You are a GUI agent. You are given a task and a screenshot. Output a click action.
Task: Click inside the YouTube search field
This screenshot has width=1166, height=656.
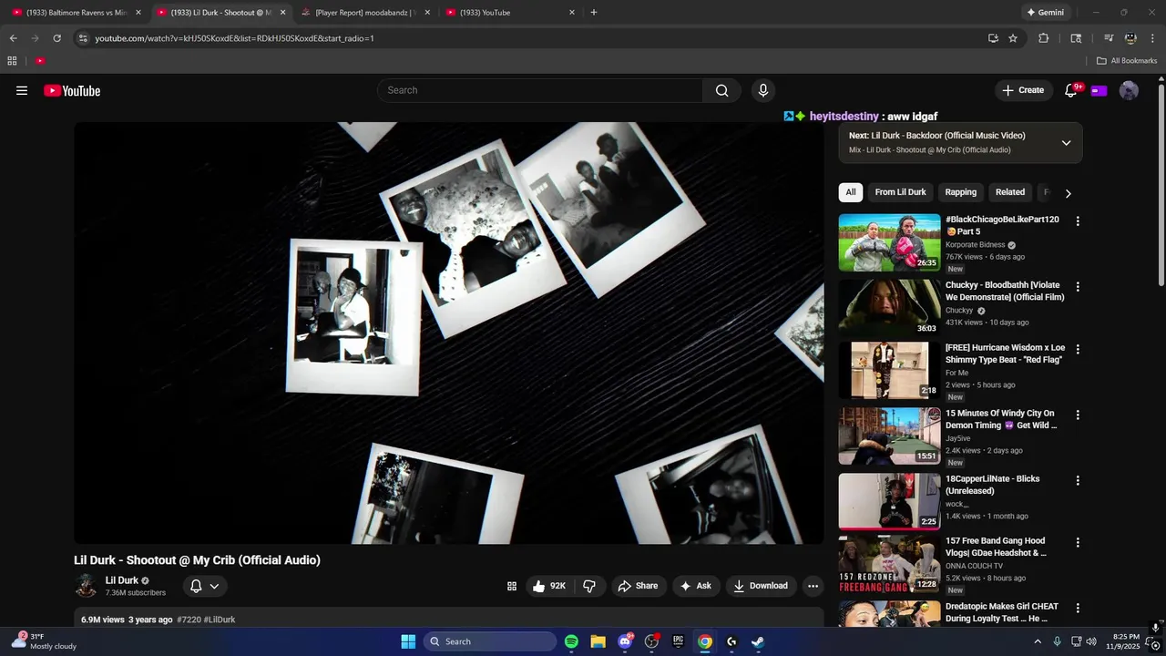point(539,90)
